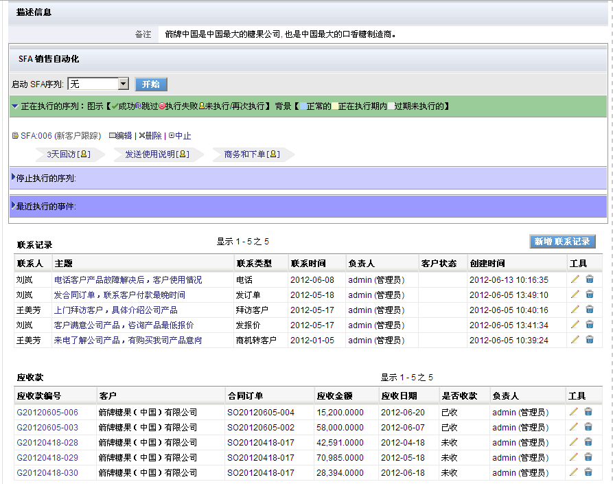Delete contact record 上门拜访客户

pos(590,310)
